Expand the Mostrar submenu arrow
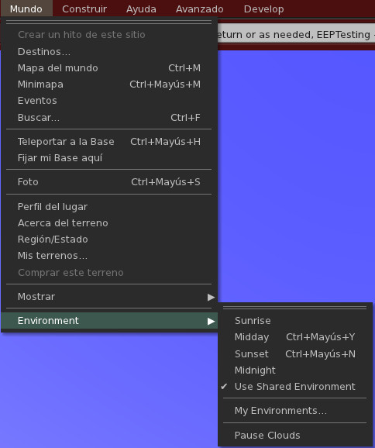 click(x=211, y=297)
